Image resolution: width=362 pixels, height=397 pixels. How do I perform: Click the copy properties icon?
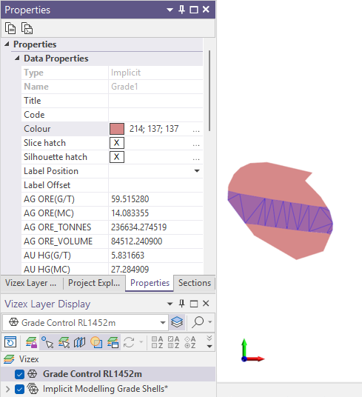pos(10,28)
